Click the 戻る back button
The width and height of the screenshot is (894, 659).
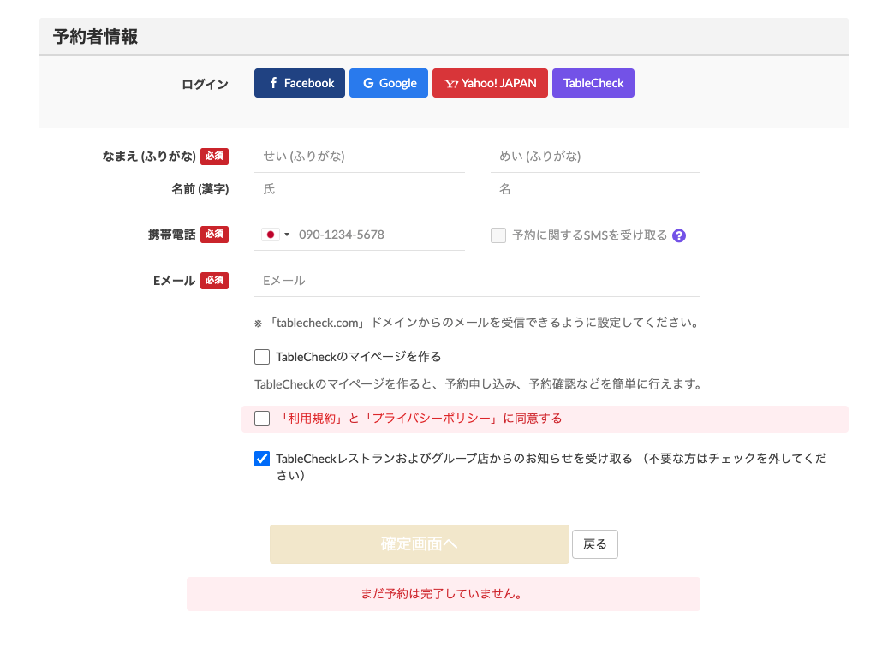coord(594,544)
